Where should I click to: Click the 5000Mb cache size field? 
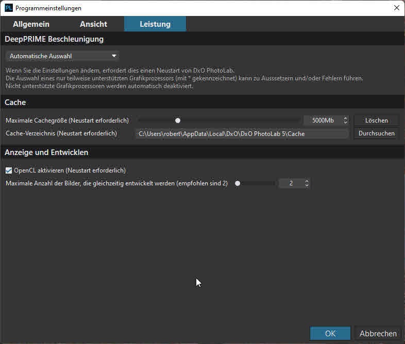(323, 121)
